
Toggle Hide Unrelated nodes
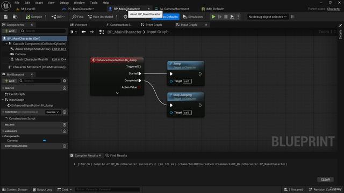click(101, 17)
